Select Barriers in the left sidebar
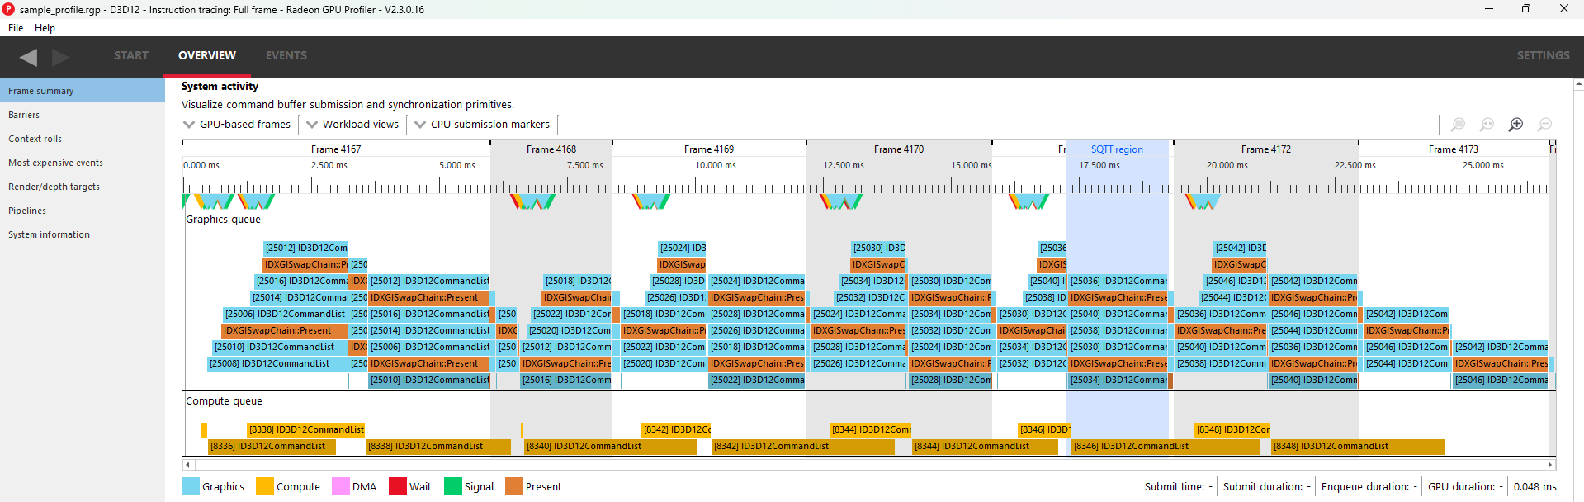 [x=24, y=115]
